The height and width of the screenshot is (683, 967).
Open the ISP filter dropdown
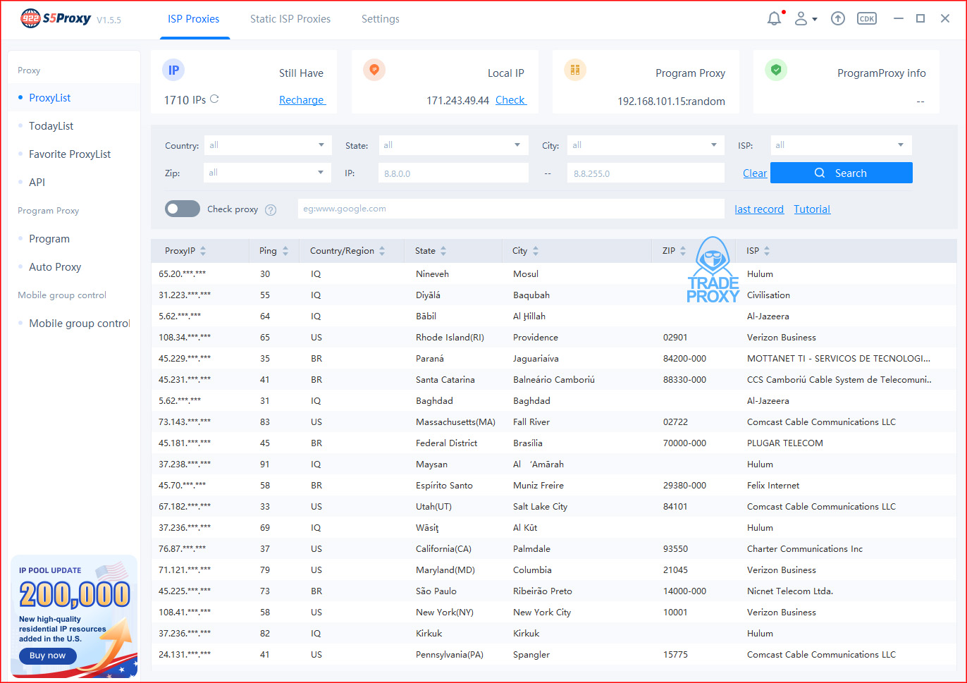coord(841,145)
